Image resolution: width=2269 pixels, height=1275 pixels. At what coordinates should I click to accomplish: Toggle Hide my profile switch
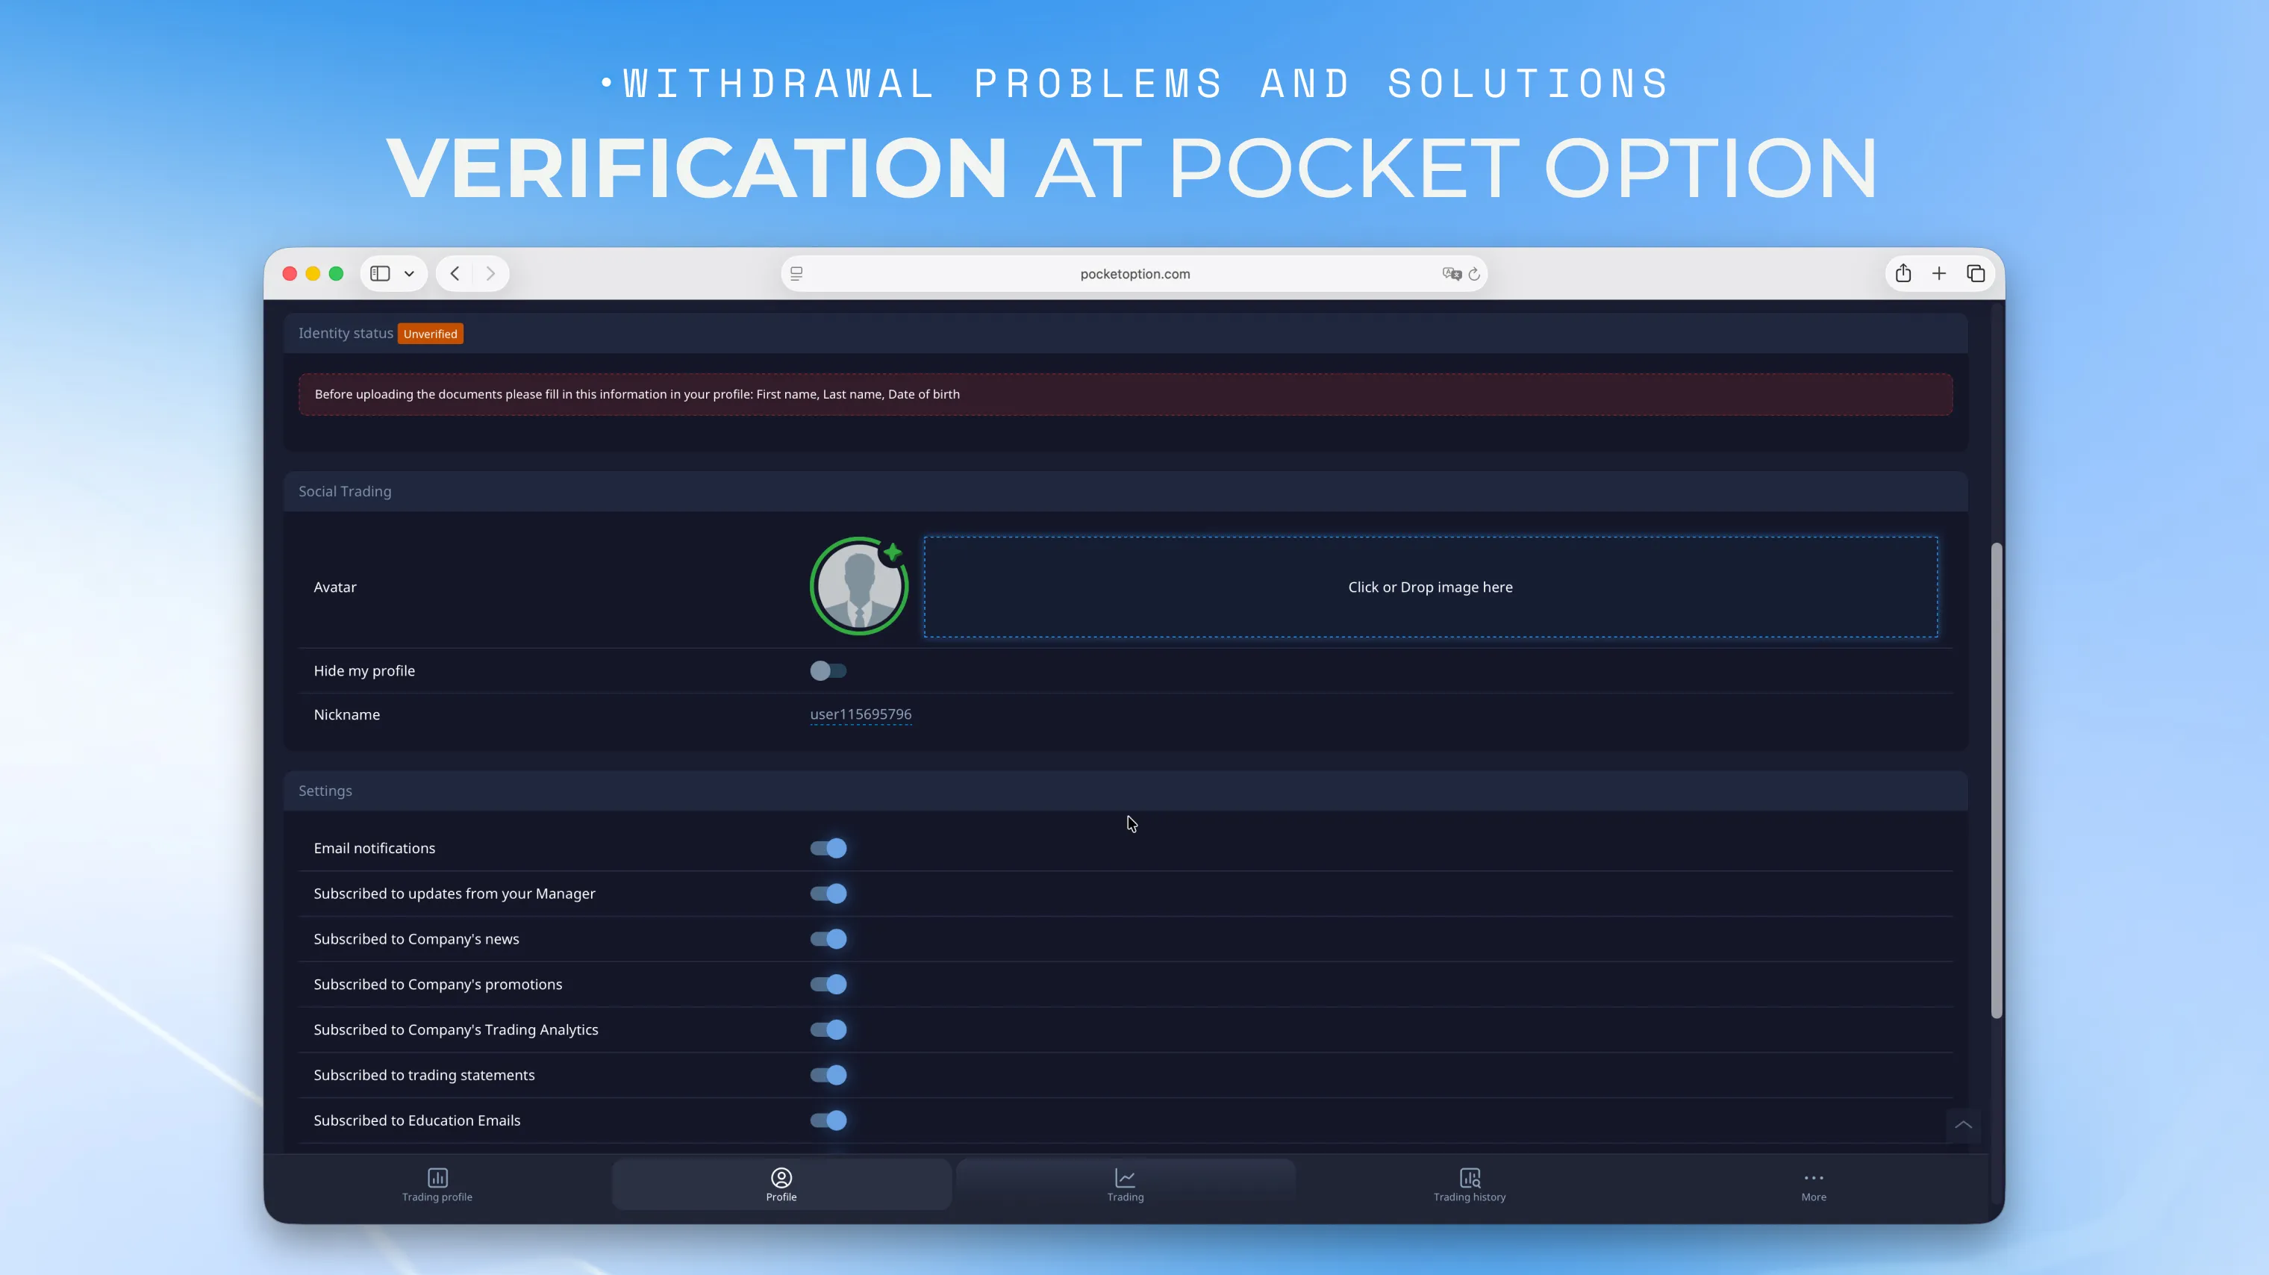(828, 670)
